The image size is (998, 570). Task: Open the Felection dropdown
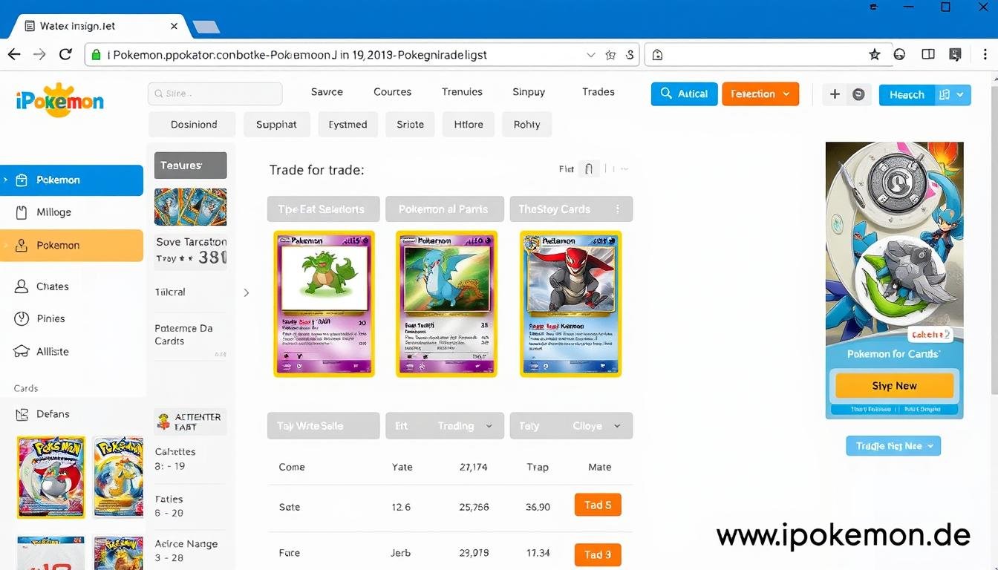pyautogui.click(x=760, y=94)
